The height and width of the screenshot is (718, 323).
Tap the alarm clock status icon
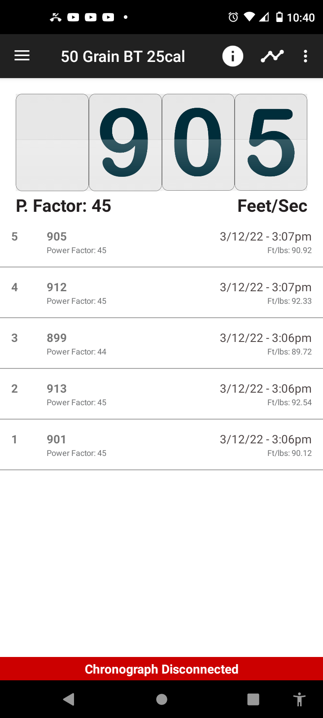(x=233, y=17)
